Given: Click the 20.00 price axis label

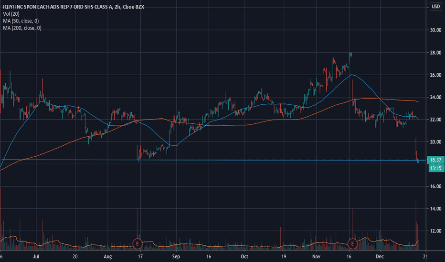Looking at the screenshot, I should pos(435,142).
